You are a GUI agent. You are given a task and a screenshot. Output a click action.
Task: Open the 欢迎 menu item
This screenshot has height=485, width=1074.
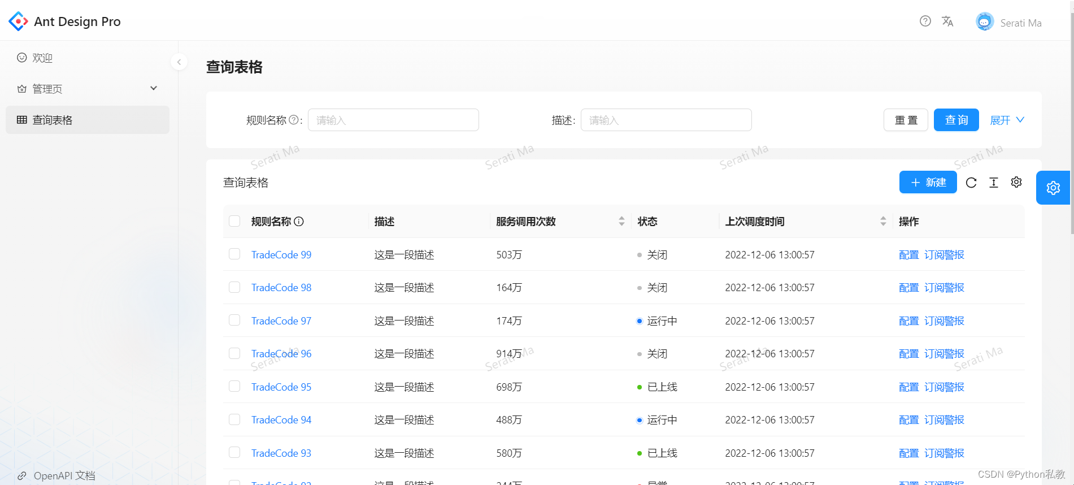[x=88, y=58]
